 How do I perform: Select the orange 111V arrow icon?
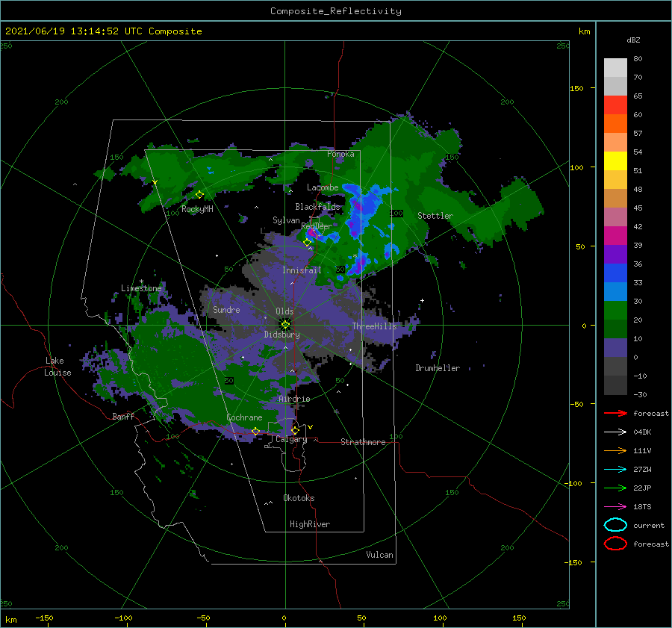coord(615,450)
